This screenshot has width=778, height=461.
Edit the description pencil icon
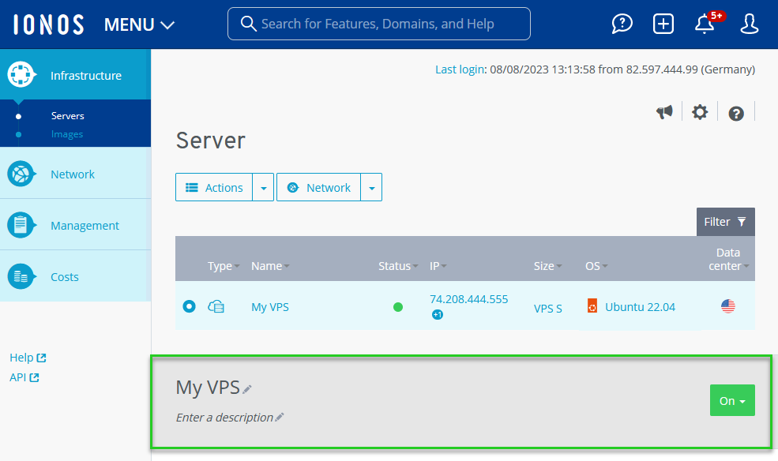pyautogui.click(x=279, y=418)
